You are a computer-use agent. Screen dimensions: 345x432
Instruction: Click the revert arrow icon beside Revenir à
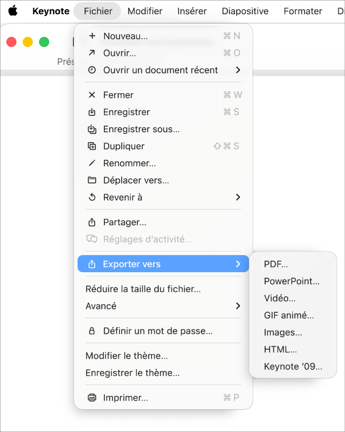click(x=92, y=197)
